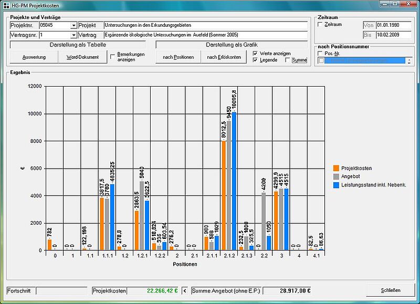Generate the Word-Dokument report
420x304 pixels.
click(x=82, y=57)
